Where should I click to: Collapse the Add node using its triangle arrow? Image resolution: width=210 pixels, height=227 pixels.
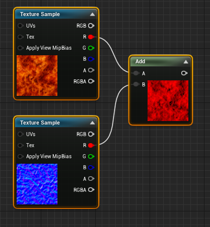[x=186, y=62]
